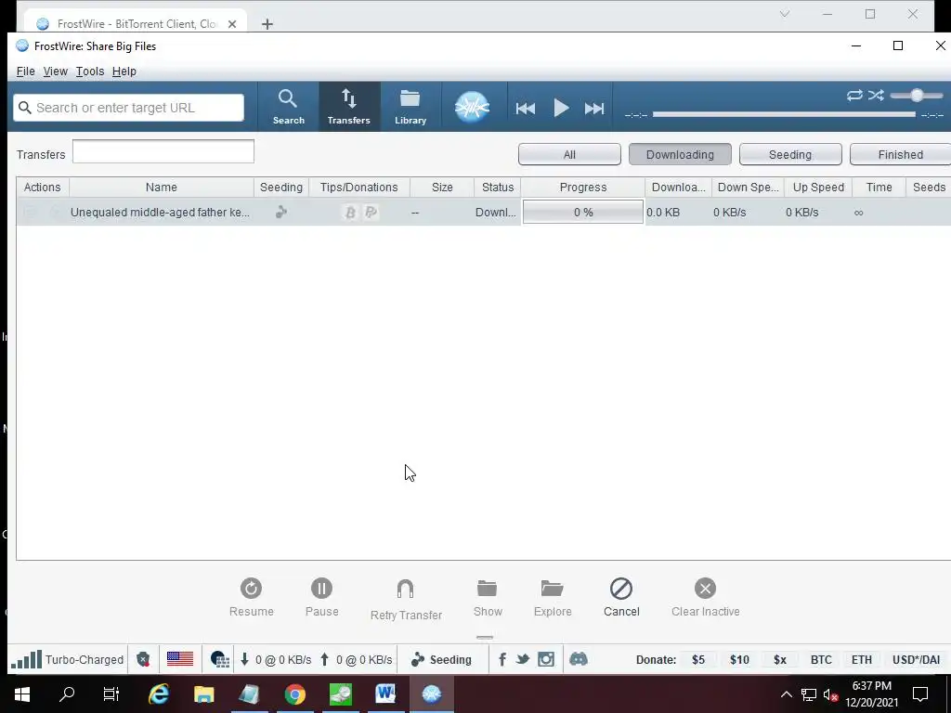
Task: Click the PayPal donation icon in row
Action: (371, 213)
